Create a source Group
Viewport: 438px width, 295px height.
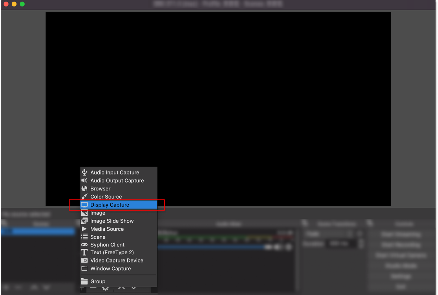point(119,281)
